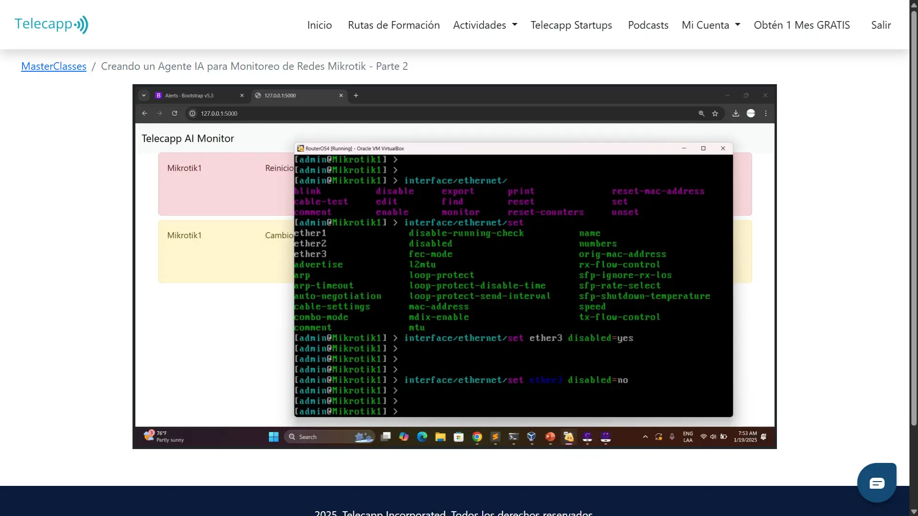918x516 pixels.
Task: Toggle the microphone in the system tray
Action: [672, 437]
